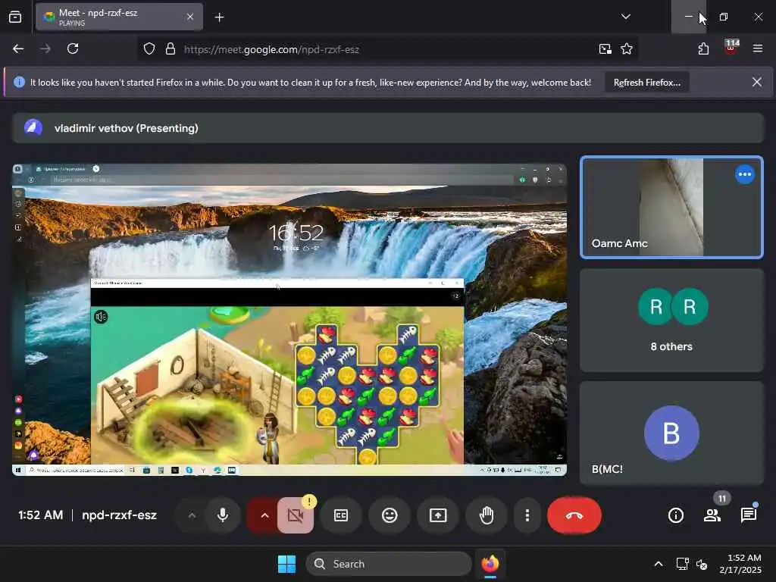Click the uBlock extension with 114 badge
Image resolution: width=776 pixels, height=582 pixels.
pyautogui.click(x=731, y=48)
